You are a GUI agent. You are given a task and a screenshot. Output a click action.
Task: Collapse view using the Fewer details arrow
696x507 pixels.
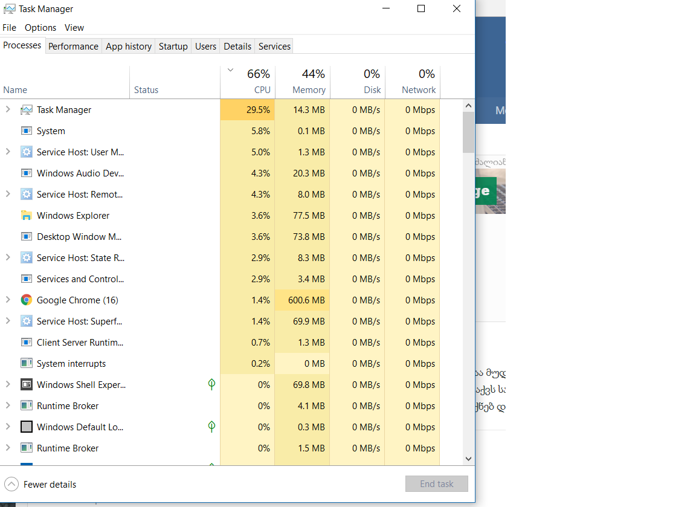[x=11, y=484]
